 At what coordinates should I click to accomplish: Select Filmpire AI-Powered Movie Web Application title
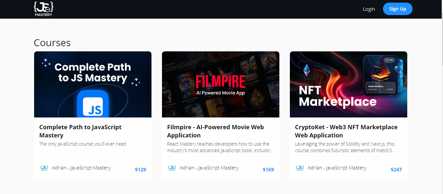coord(215,131)
